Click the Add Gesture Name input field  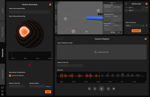pos(37,86)
